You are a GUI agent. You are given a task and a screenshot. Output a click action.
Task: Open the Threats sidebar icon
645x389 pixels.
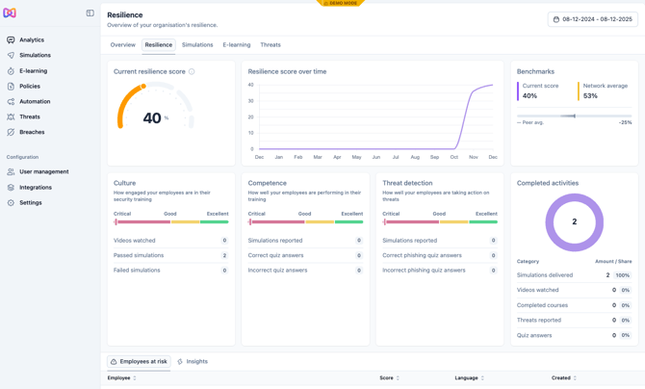(x=12, y=117)
